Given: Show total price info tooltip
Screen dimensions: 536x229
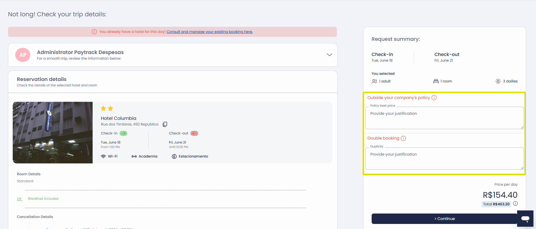Looking at the screenshot, I should (x=515, y=204).
